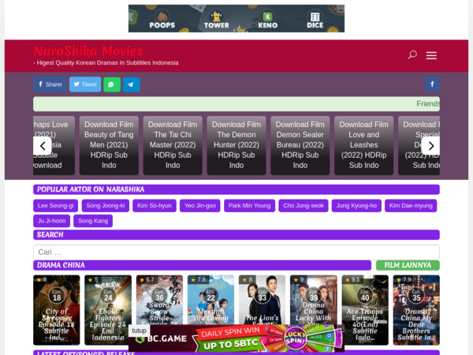Share via WhatsApp icon button
473x355 pixels.
pyautogui.click(x=112, y=84)
